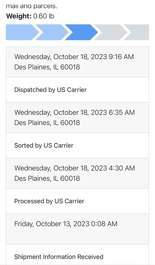
Task: Click the 0.60 lb weight value
Action: pos(44,16)
